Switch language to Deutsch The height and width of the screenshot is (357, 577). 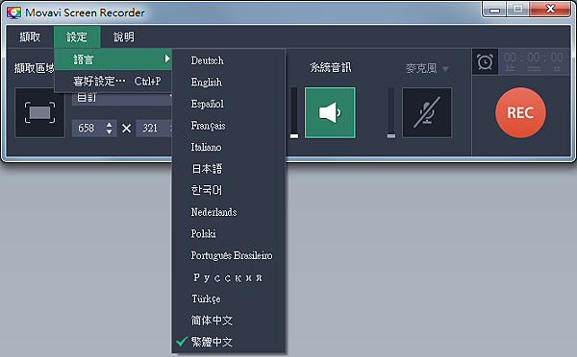(x=229, y=60)
